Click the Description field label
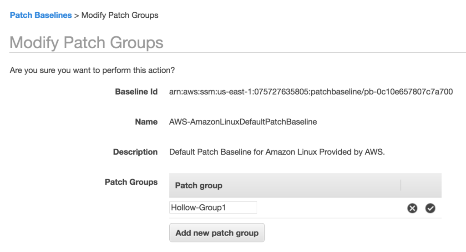 point(135,152)
